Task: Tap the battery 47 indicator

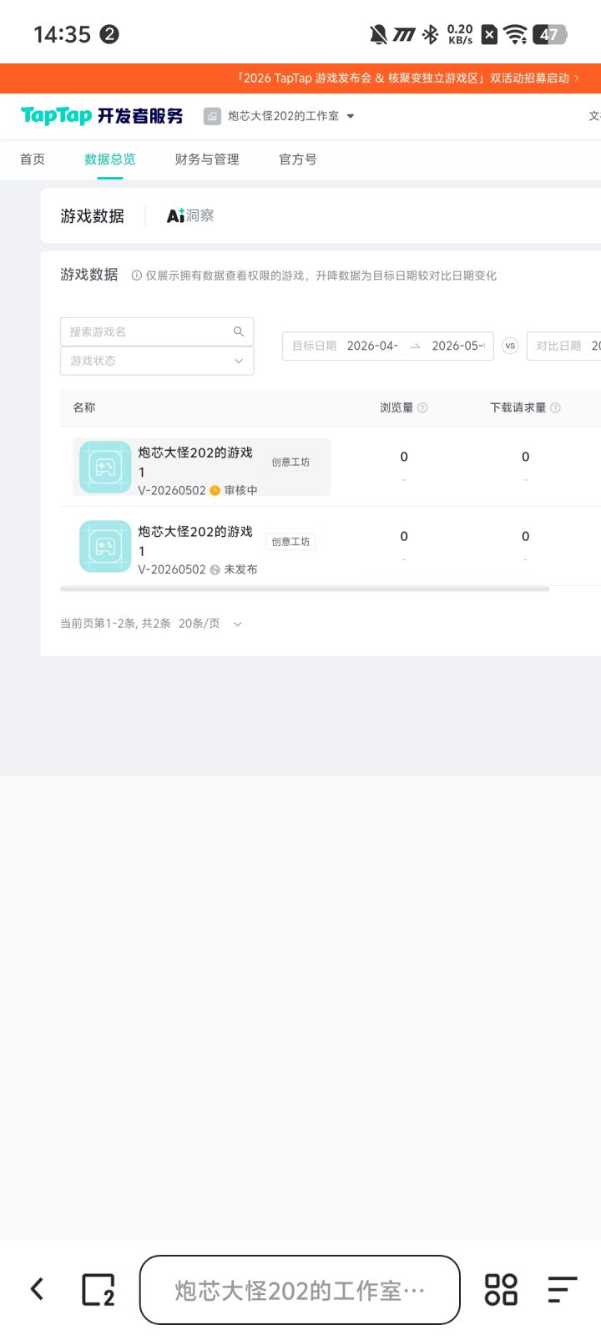Action: tap(551, 34)
